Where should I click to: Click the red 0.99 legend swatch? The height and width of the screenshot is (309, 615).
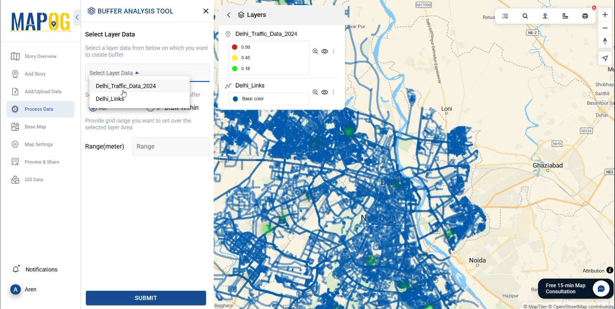pyautogui.click(x=234, y=47)
